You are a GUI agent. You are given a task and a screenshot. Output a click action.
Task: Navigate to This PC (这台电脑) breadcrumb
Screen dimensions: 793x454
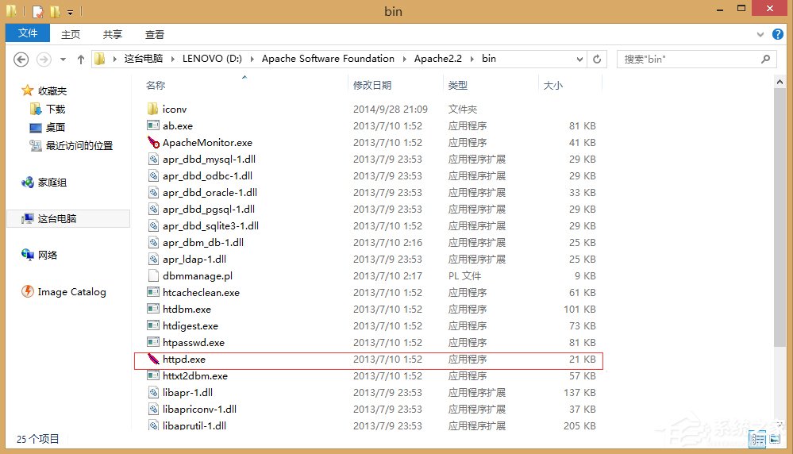144,59
